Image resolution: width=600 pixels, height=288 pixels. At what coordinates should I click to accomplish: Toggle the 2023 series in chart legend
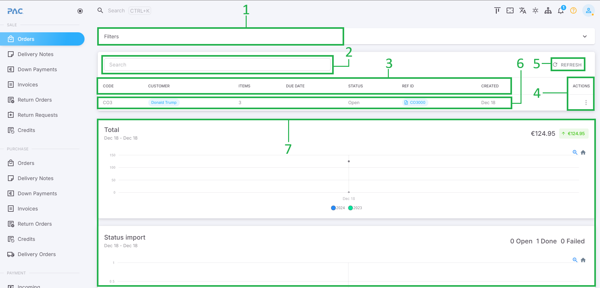355,208
